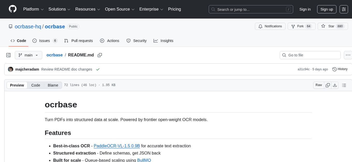Image resolution: width=352 pixels, height=162 pixels.
Task: Fork the repository icon
Action: 293,26
